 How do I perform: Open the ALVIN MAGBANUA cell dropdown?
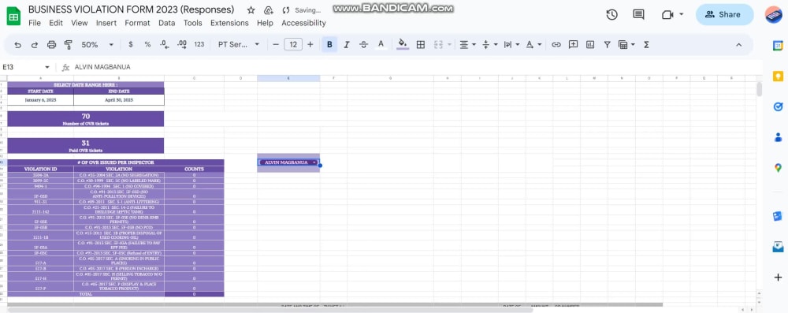(x=314, y=162)
